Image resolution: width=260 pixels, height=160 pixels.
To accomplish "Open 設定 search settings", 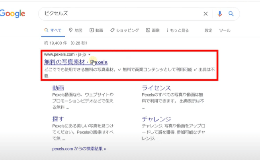I will (208, 31).
